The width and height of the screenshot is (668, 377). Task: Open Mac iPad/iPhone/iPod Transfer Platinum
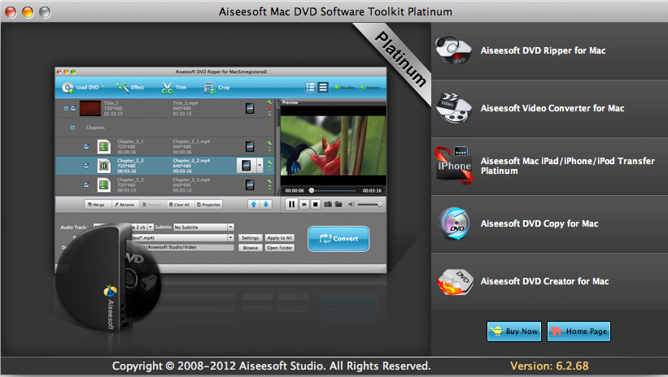[x=549, y=166]
